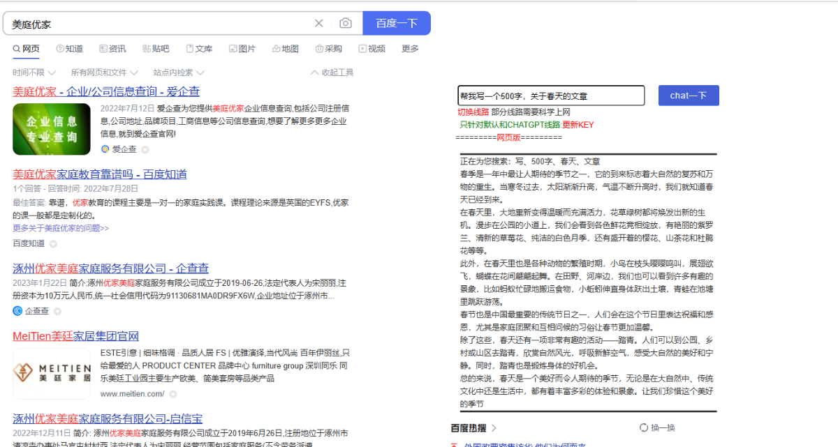Click the grey badge next to 百度知道
The width and height of the screenshot is (838, 447).
[53, 243]
